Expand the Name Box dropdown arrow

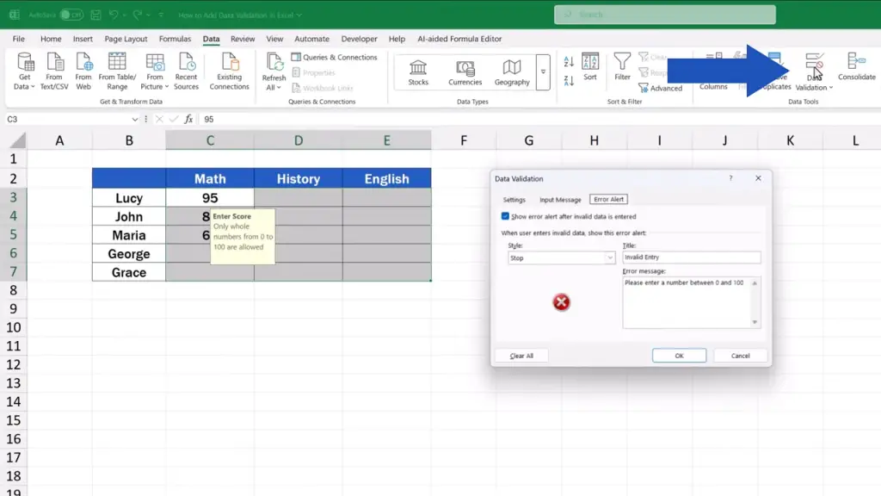(x=135, y=120)
